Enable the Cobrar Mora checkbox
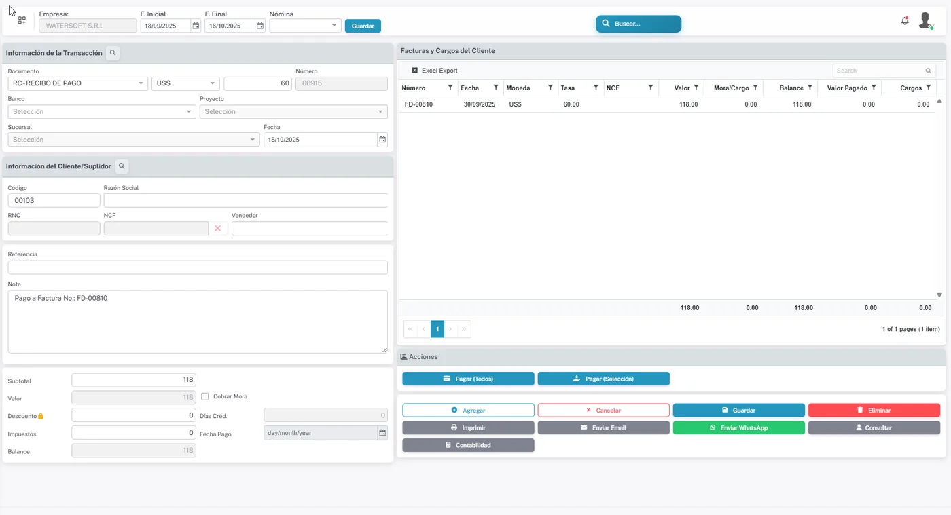The image size is (951, 515). pyautogui.click(x=205, y=396)
